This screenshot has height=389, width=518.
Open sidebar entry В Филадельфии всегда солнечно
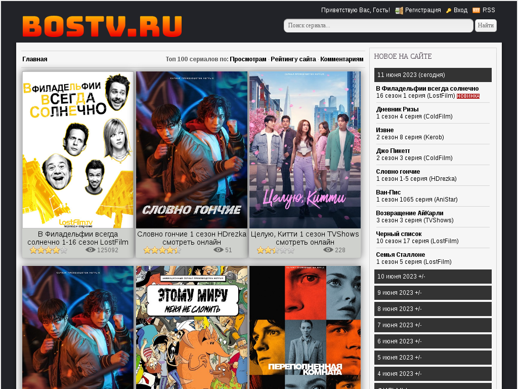(427, 89)
